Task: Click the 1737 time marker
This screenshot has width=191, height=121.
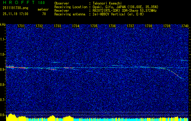Action: (130, 26)
